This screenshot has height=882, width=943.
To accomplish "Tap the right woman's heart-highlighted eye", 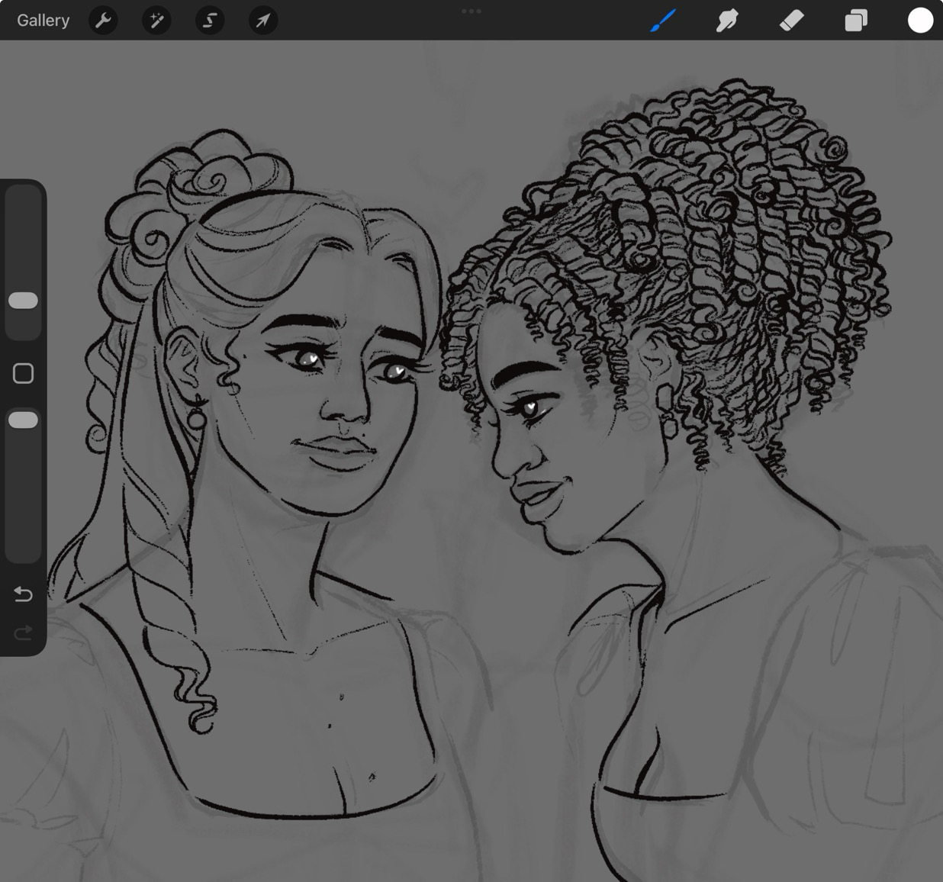I will 529,408.
